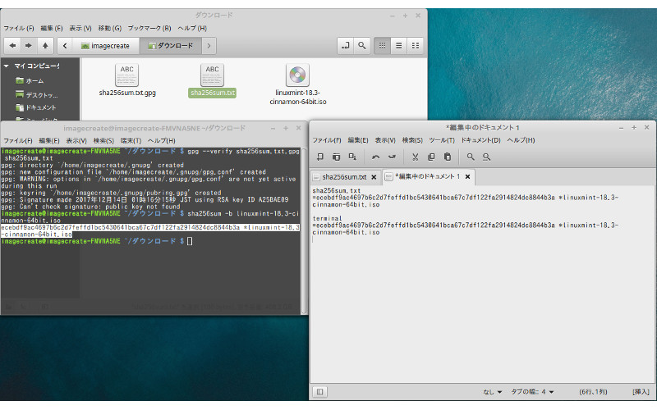This screenshot has width=657, height=410.
Task: Open terminal 編集(E) menu
Action: [49, 140]
